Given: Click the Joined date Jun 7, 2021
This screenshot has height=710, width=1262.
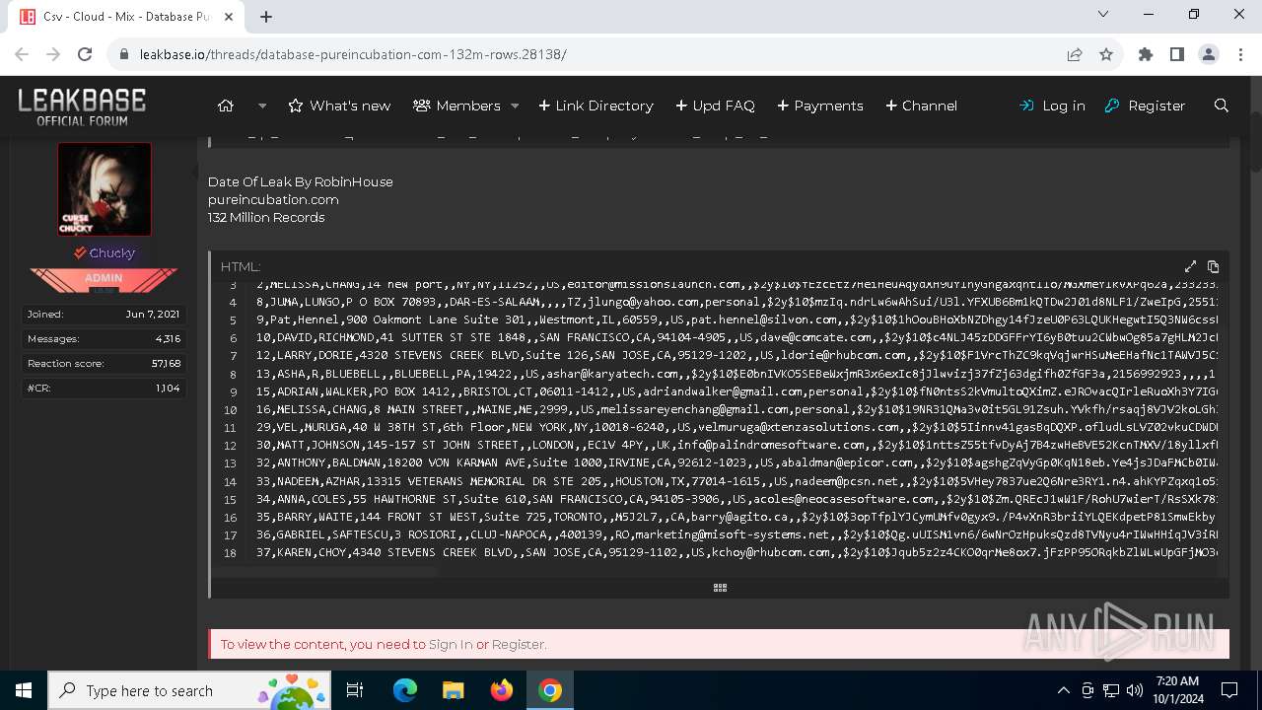Looking at the screenshot, I should [x=153, y=314].
